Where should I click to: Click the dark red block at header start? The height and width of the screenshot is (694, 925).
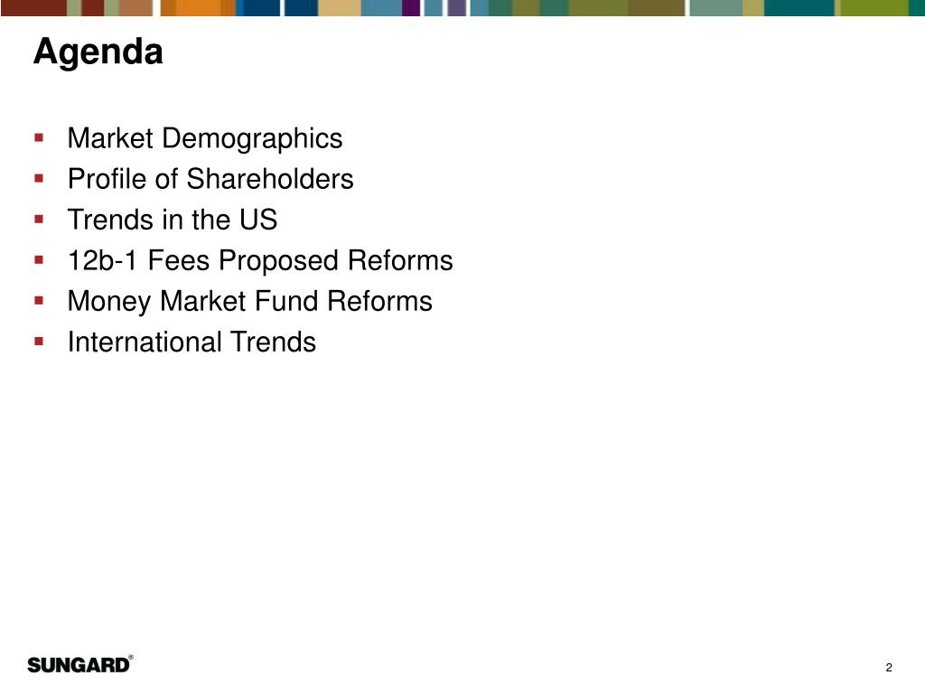[33, 7]
